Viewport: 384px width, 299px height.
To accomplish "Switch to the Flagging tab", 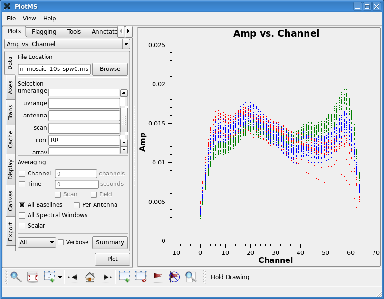I will point(44,32).
